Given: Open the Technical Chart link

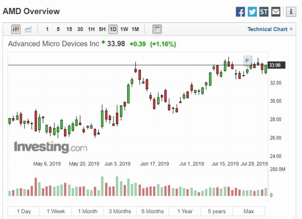Looking at the screenshot, I should coord(270,29).
